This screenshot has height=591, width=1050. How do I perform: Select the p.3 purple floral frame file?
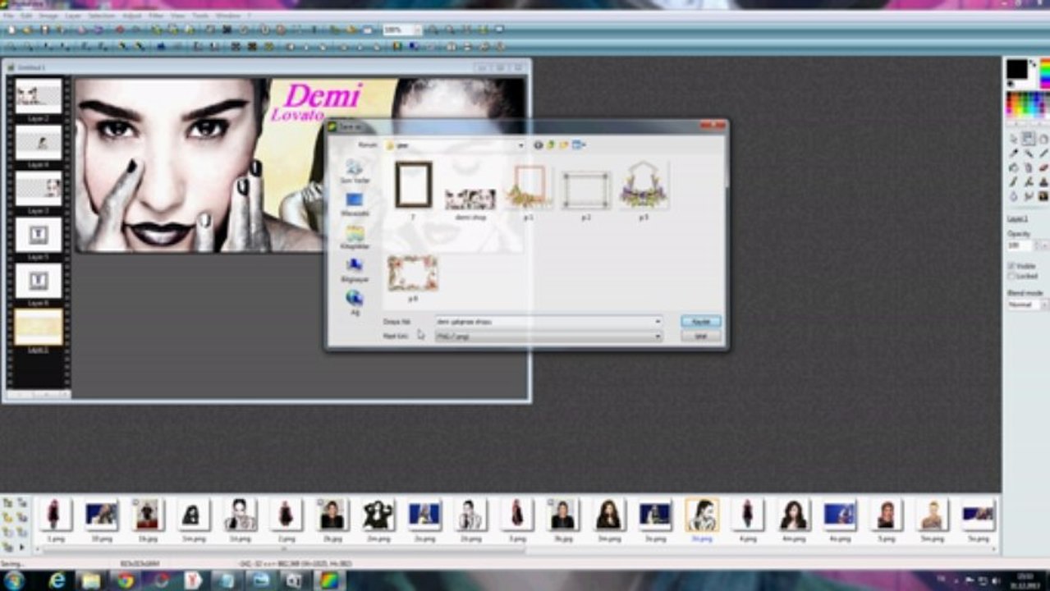pyautogui.click(x=644, y=185)
